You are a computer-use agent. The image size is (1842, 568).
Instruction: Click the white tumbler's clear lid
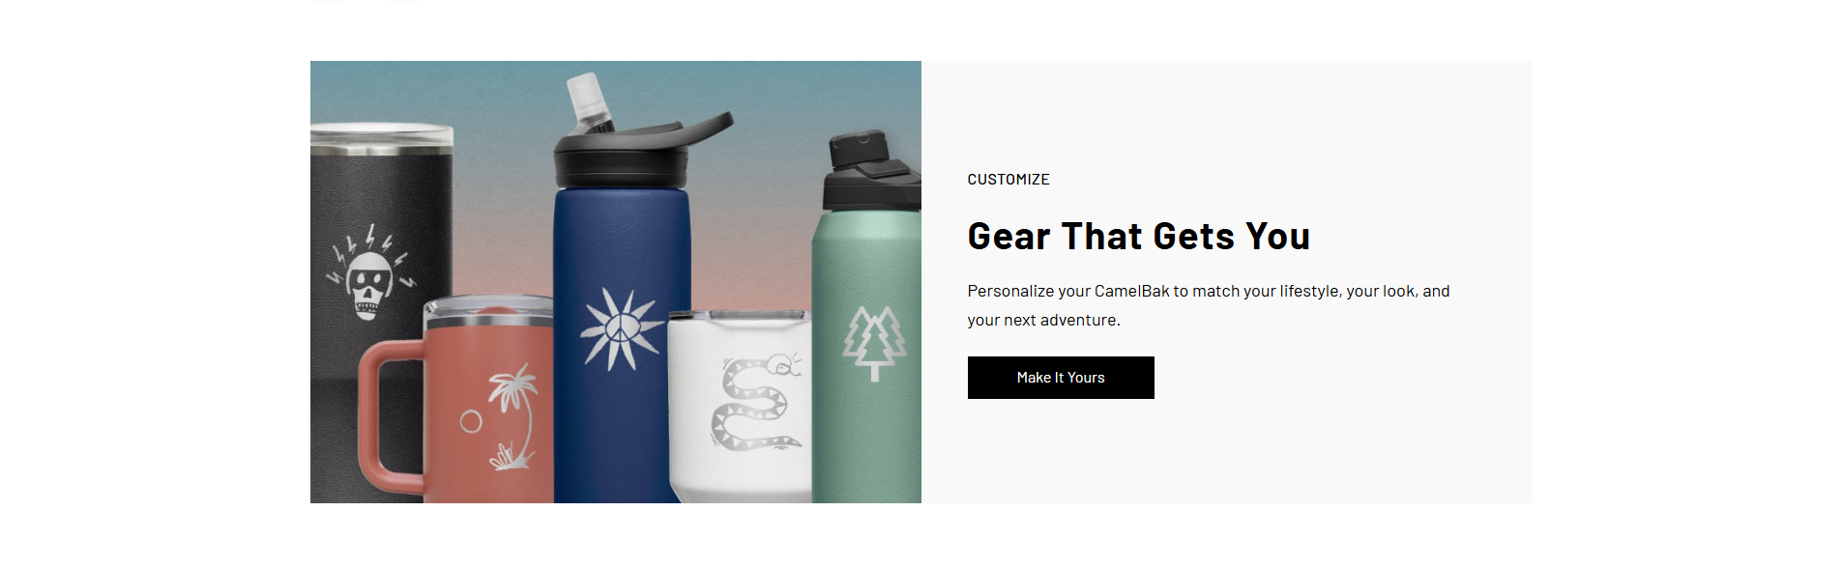(741, 317)
